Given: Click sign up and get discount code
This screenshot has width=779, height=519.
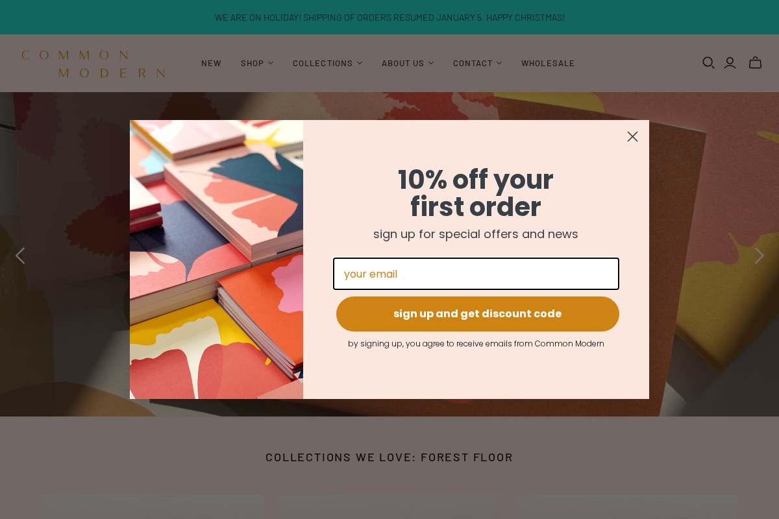Looking at the screenshot, I should tap(478, 314).
